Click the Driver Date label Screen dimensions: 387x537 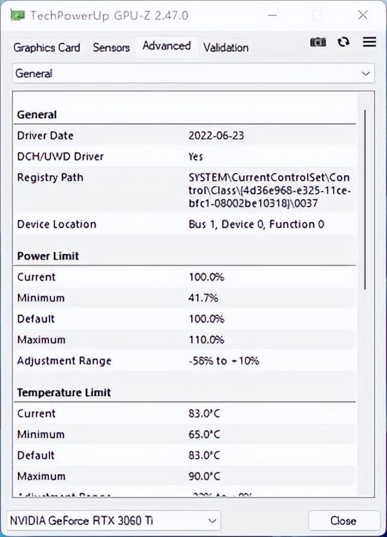coord(45,136)
